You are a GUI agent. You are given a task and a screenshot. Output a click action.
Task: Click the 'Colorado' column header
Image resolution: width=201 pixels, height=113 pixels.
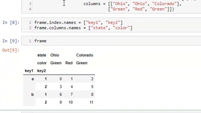click(84, 55)
